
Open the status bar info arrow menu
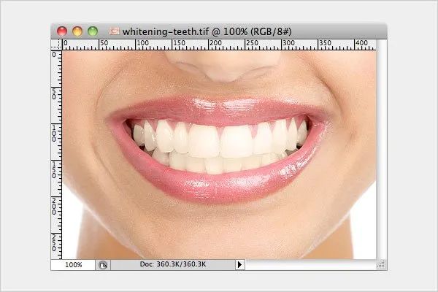click(239, 265)
